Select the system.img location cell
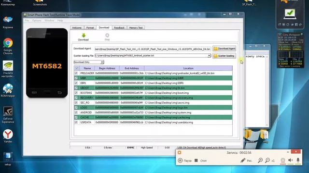Viewport: 309px width, 173px height. pyautogui.click(x=188, y=112)
